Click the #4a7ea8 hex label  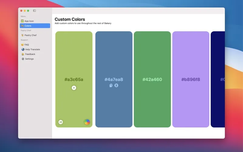[x=114, y=79]
